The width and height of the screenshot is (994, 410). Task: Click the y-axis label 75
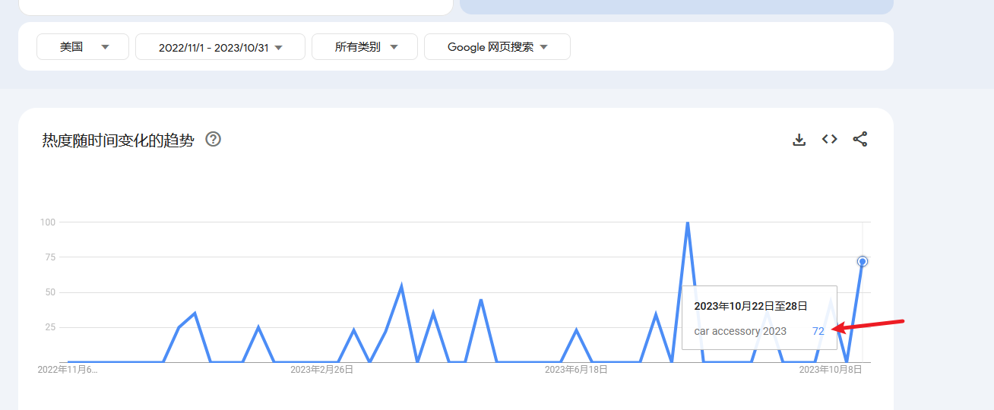[x=51, y=257]
